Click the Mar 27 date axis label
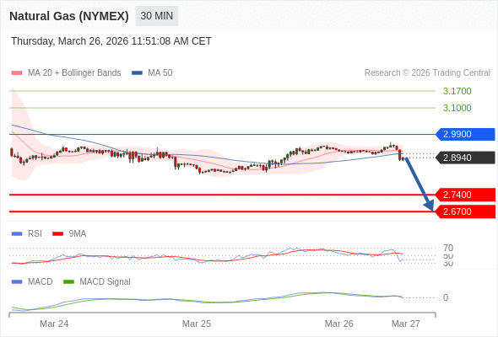This screenshot has height=337, width=498. [x=406, y=324]
